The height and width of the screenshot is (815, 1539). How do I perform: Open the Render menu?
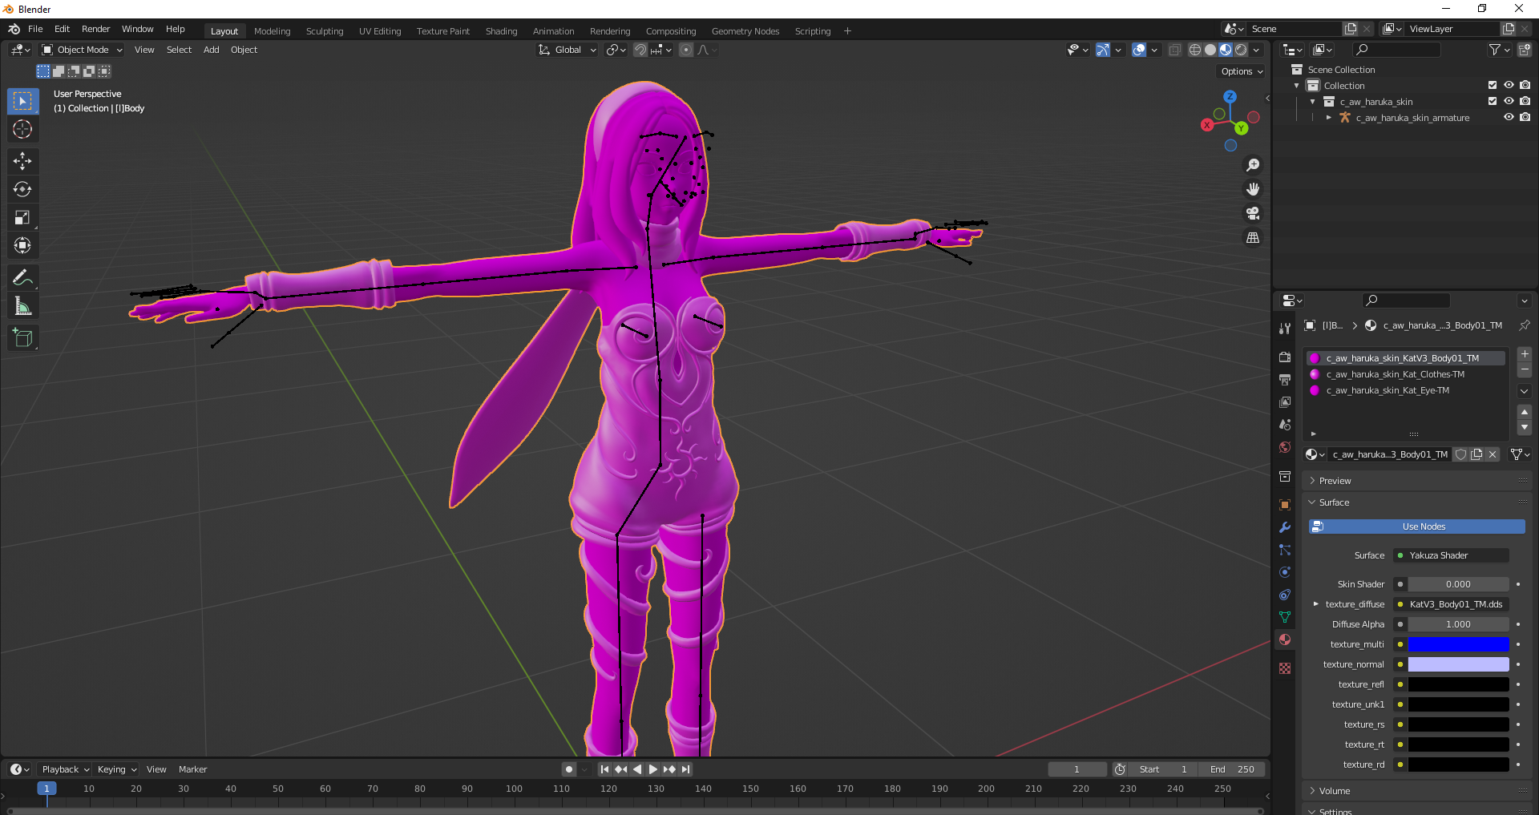point(95,29)
